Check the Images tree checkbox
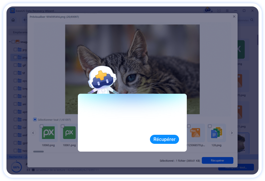The image size is (265, 181). tap(13, 42)
